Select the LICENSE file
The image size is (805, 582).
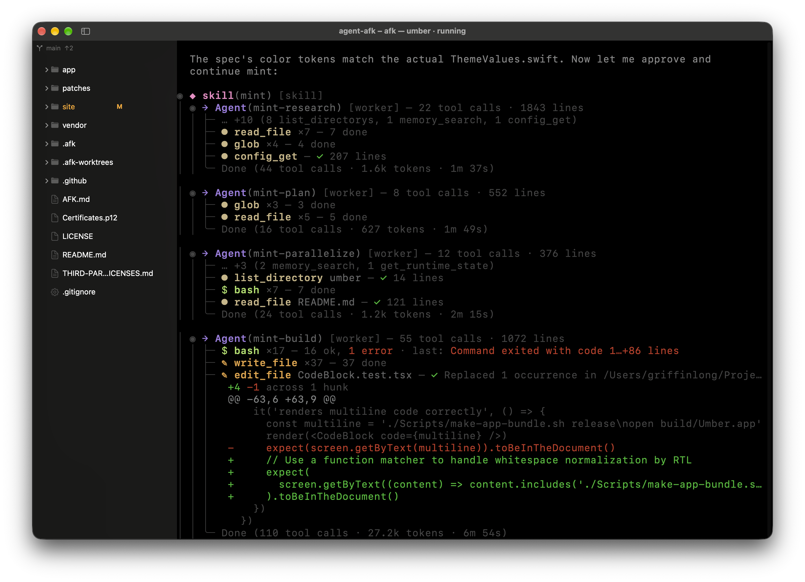point(78,236)
